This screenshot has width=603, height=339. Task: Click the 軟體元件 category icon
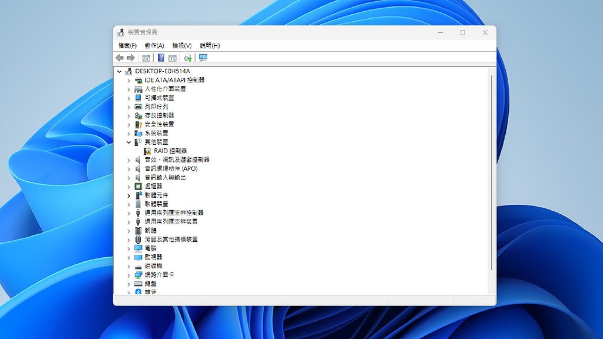click(x=138, y=195)
